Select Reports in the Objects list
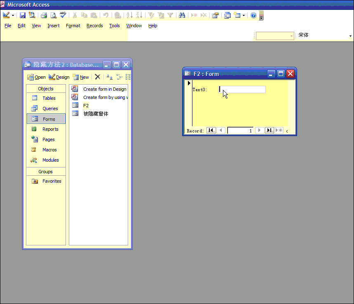Image resolution: width=354 pixels, height=304 pixels. tap(46, 129)
